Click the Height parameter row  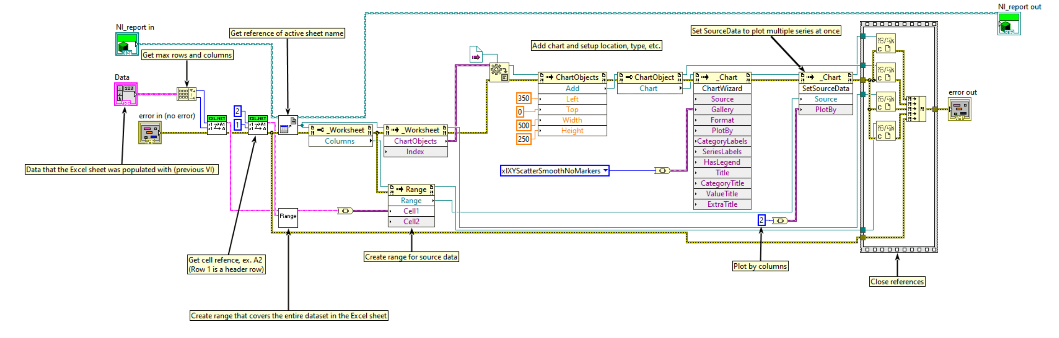[572, 131]
